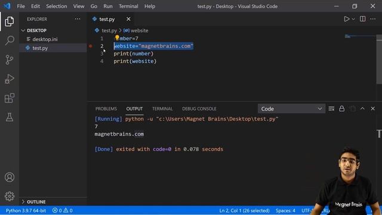The height and width of the screenshot is (215, 382).
Task: Switch to the TERMINAL tab
Action: pos(162,109)
